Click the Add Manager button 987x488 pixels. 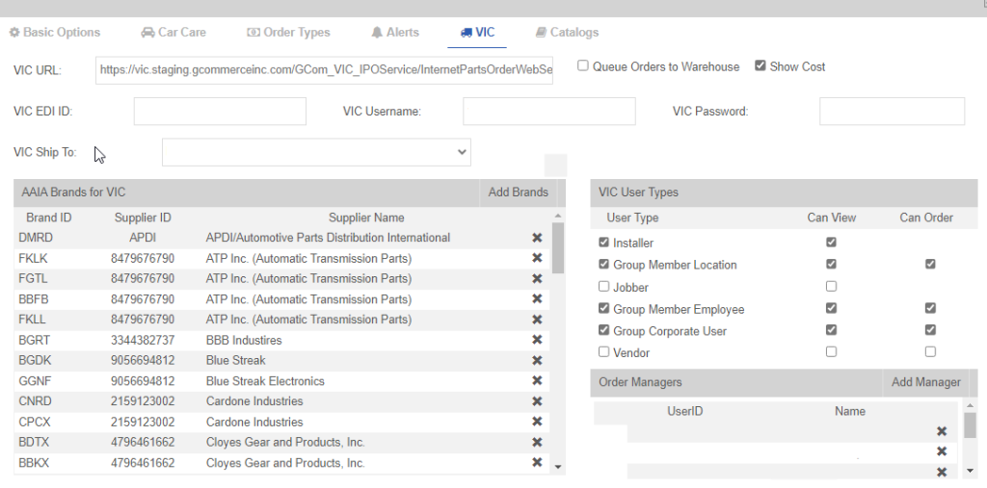[x=925, y=382]
